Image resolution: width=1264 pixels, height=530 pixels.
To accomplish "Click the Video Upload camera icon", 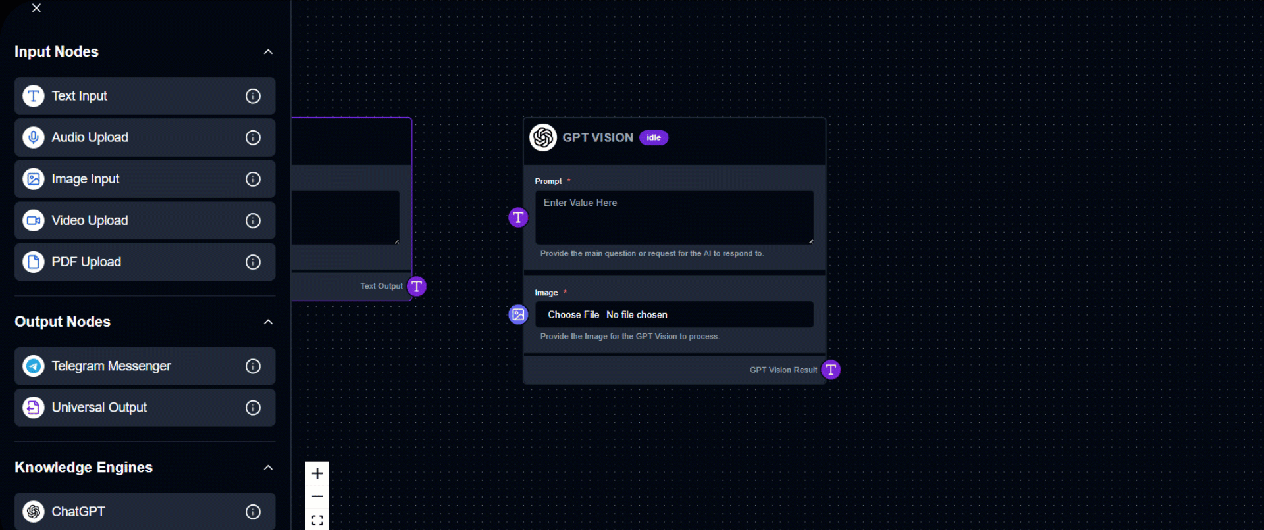I will tap(34, 220).
